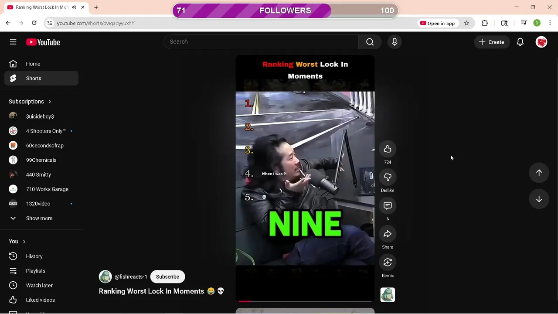The height and width of the screenshot is (314, 558).
Task: Navigate back in the browser
Action: coord(8,23)
